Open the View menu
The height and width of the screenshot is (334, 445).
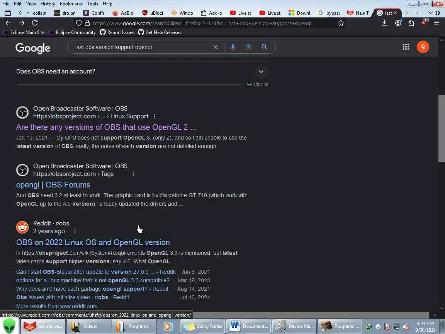click(x=31, y=4)
